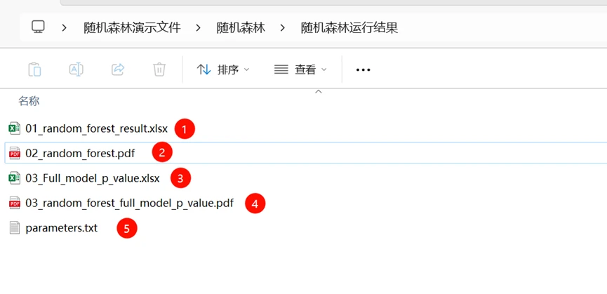
Task: Select file 03_Full_model_p_value.xlsx
Action: click(92, 178)
